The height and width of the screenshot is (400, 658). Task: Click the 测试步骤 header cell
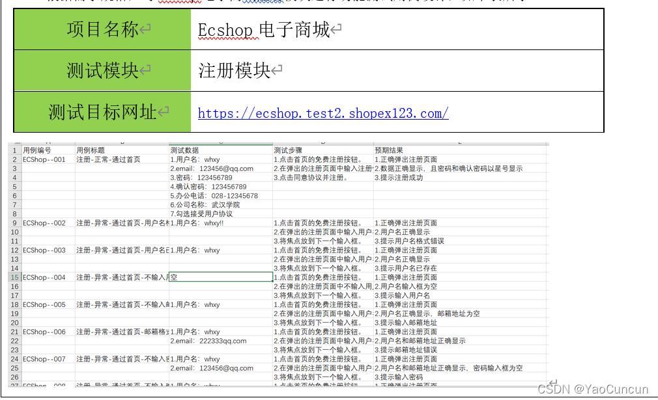[323, 150]
